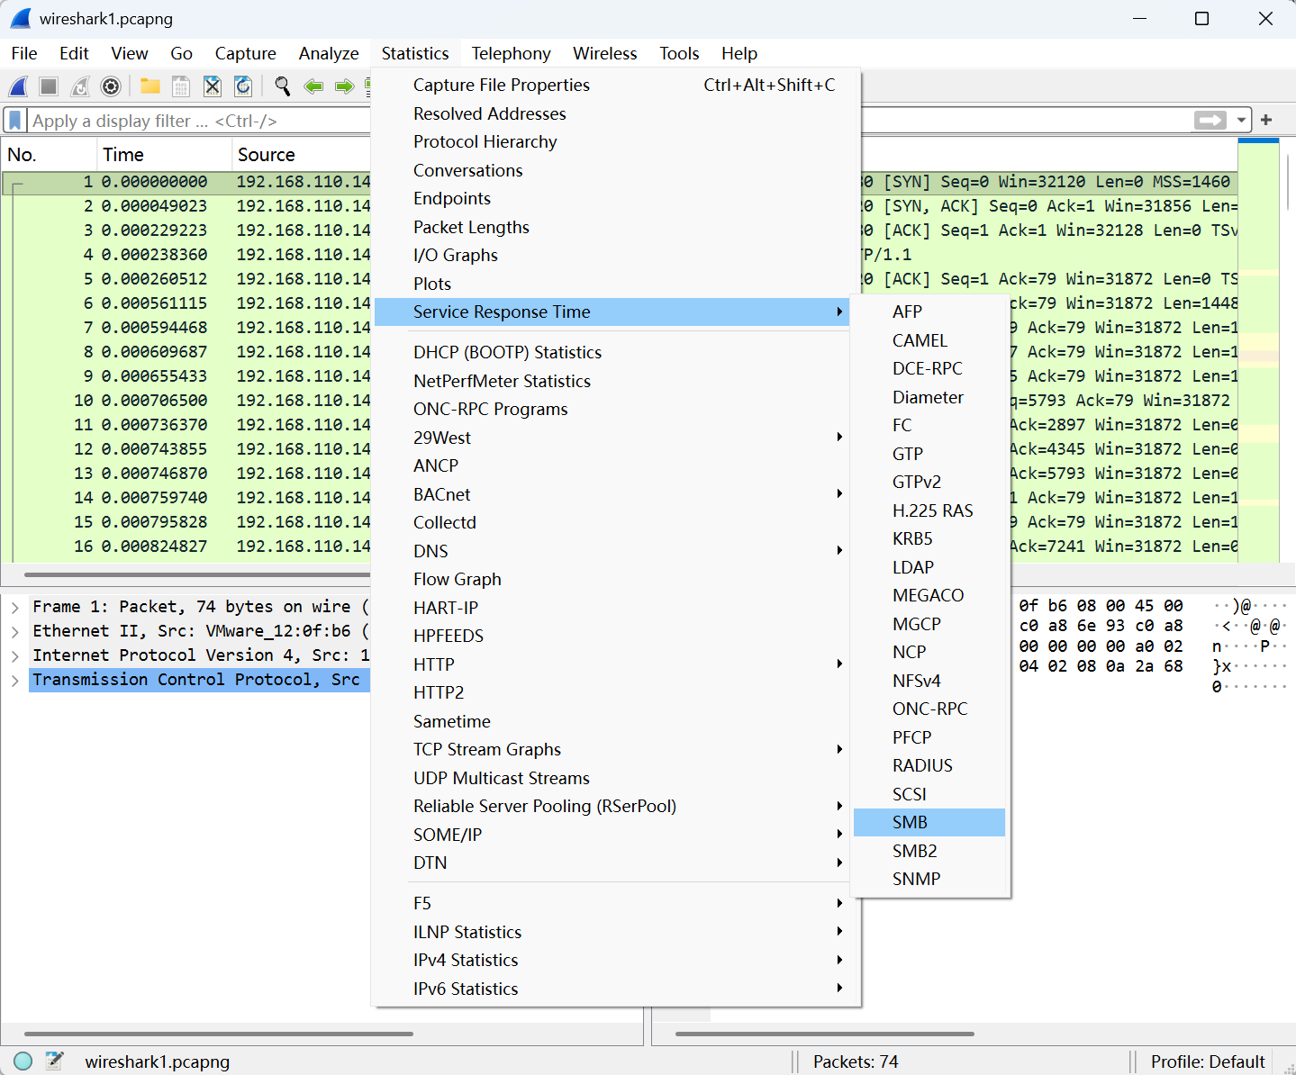Click the Find packet magnifier icon
Image resolution: width=1296 pixels, height=1075 pixels.
(283, 86)
